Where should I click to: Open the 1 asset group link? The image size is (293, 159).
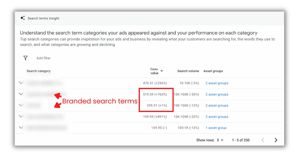pyautogui.click(x=216, y=128)
